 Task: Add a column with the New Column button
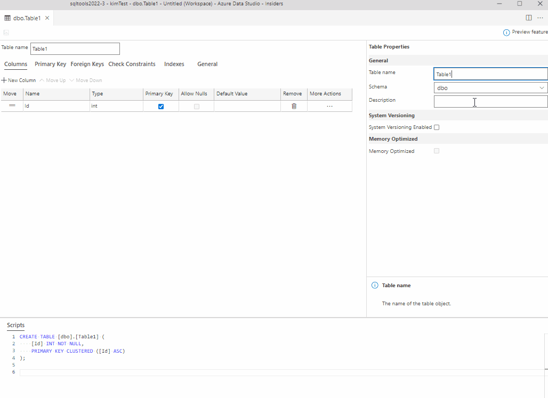[19, 80]
